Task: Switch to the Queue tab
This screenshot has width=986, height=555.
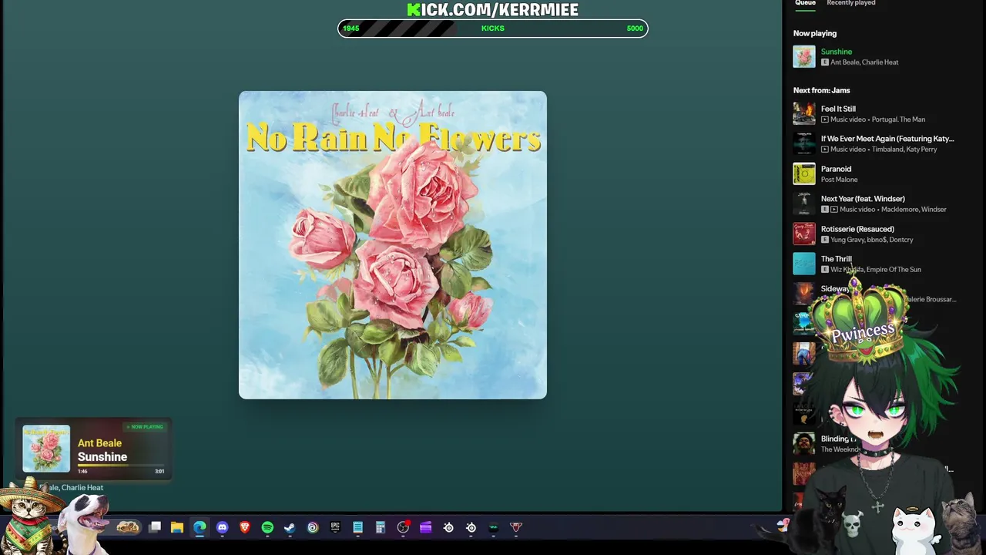Action: point(805,3)
